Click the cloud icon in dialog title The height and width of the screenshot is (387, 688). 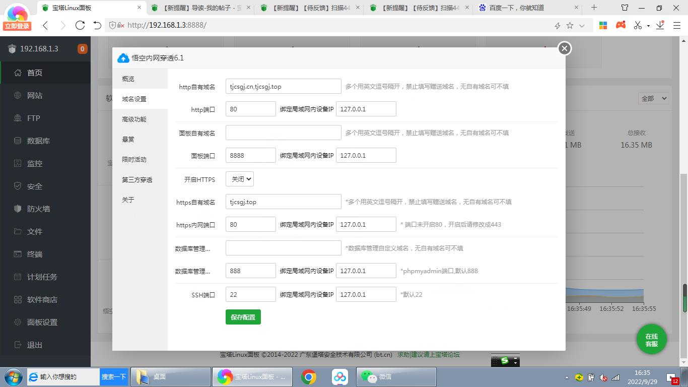pos(123,58)
